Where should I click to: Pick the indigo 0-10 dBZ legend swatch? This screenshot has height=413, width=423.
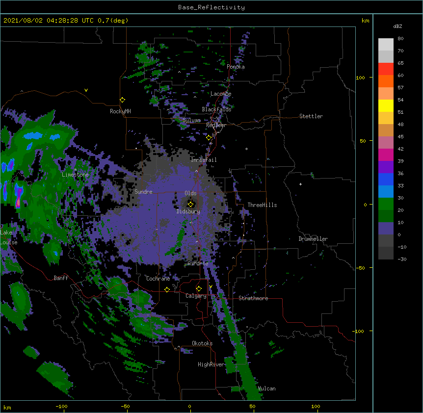click(386, 229)
